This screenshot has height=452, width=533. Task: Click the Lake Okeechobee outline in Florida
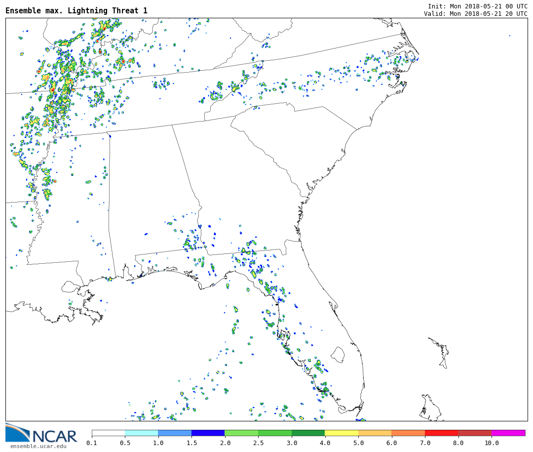tap(338, 354)
